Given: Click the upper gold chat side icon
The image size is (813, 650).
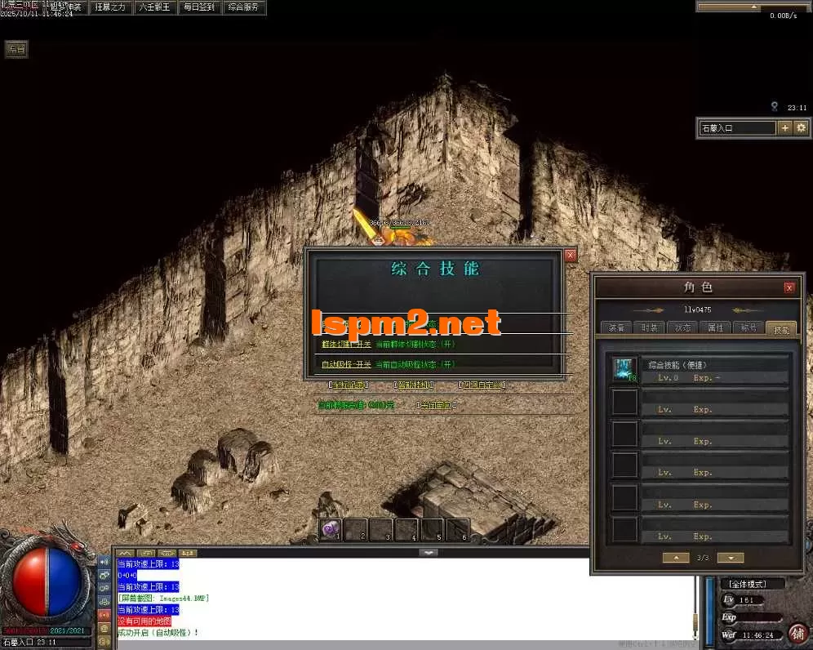Looking at the screenshot, I should click(104, 628).
